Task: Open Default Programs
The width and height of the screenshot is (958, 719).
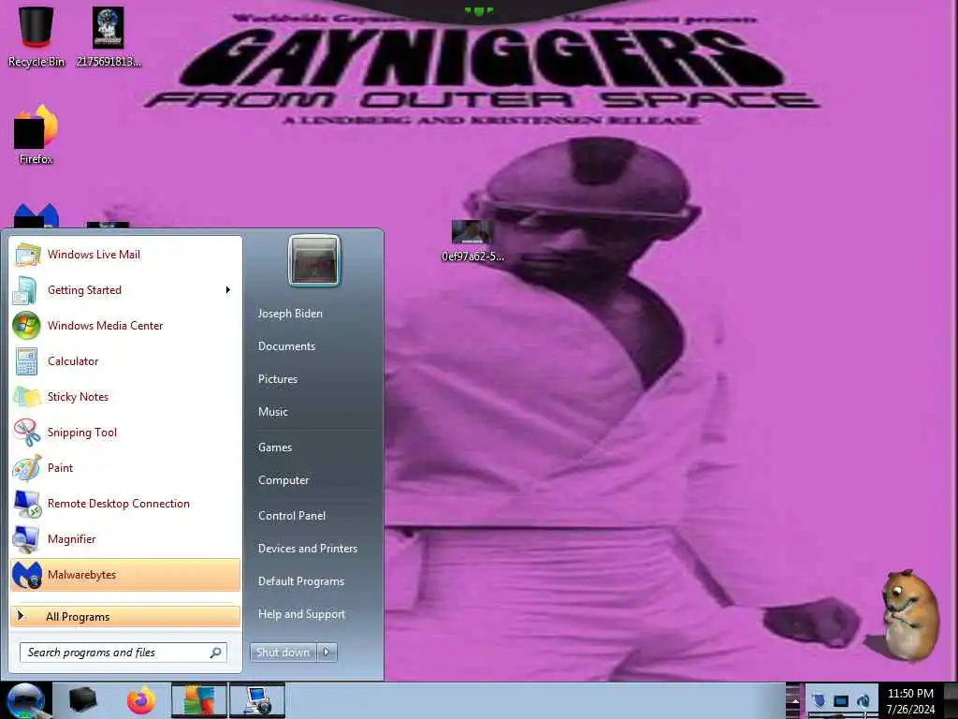Action: pyautogui.click(x=301, y=581)
